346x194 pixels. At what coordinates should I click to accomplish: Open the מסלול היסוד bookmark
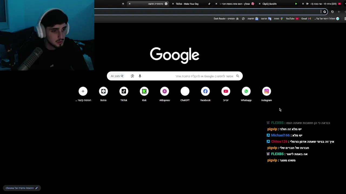(327, 19)
